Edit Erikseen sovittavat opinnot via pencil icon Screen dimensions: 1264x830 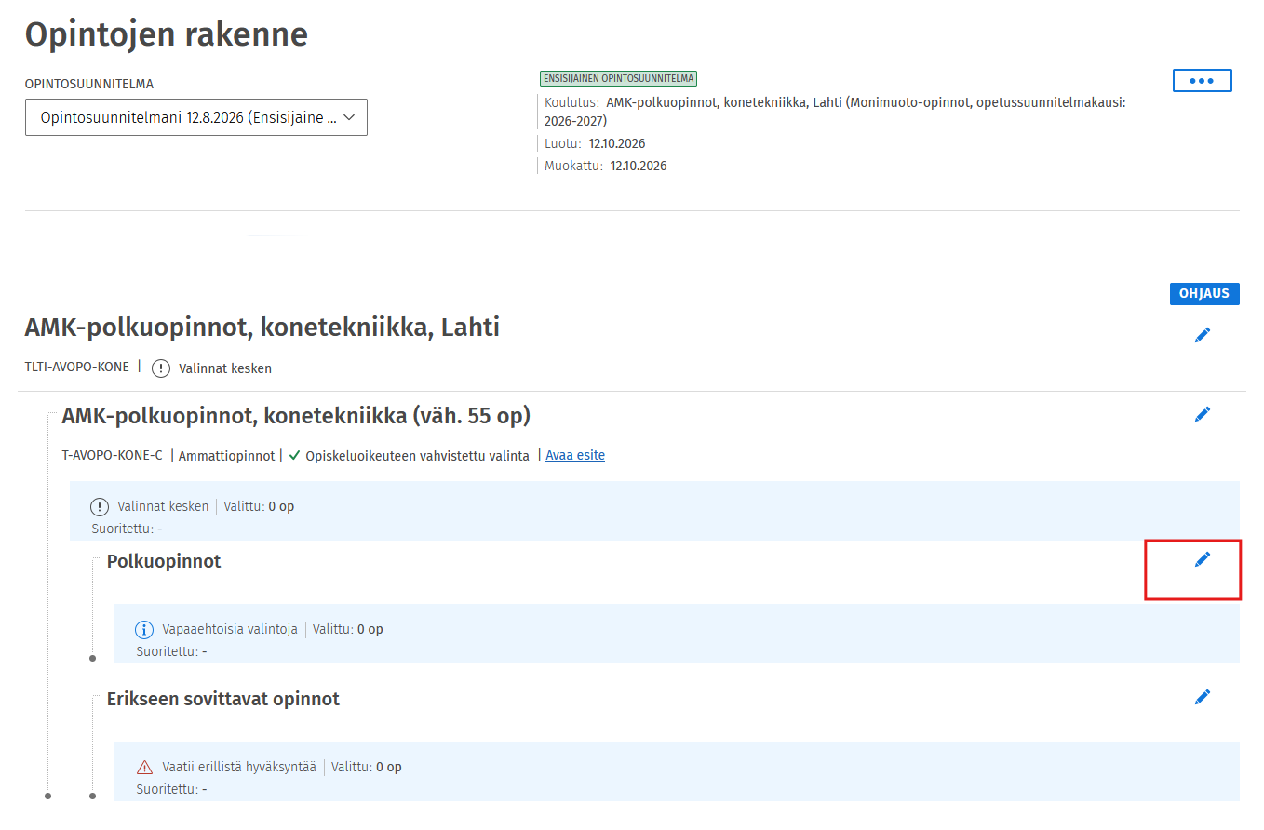pyautogui.click(x=1203, y=697)
